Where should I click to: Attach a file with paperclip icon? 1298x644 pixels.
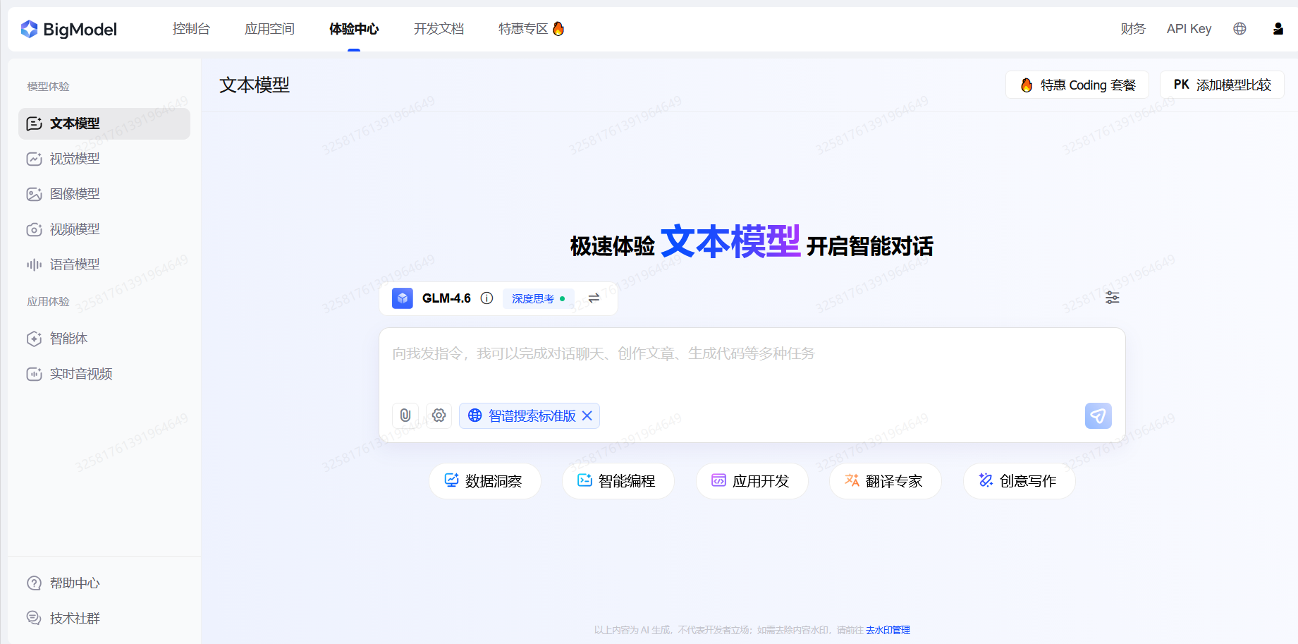tap(405, 415)
